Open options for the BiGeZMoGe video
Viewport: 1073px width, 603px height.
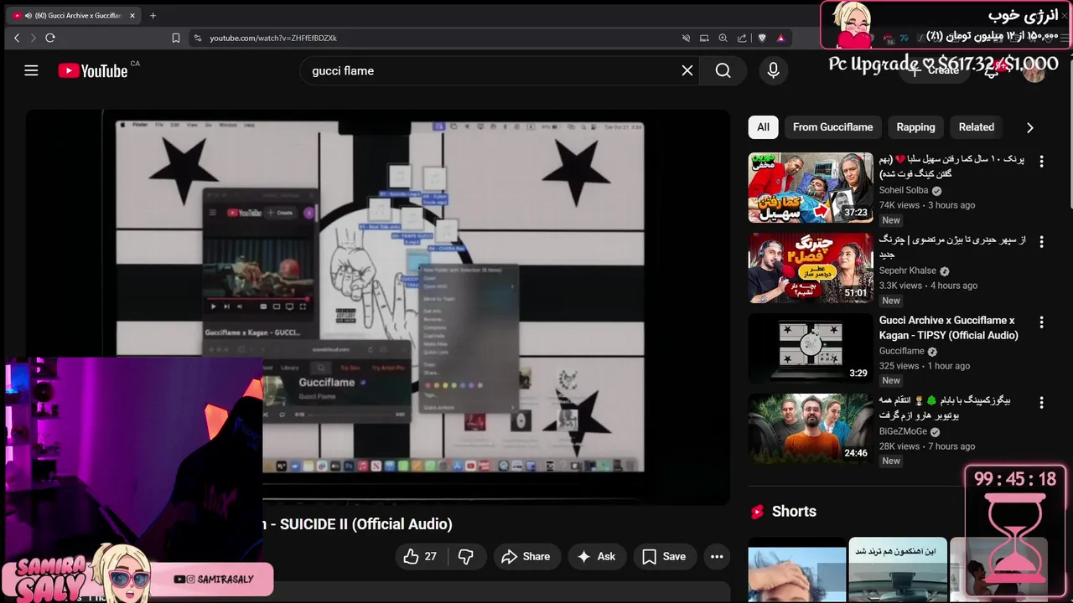pyautogui.click(x=1042, y=402)
